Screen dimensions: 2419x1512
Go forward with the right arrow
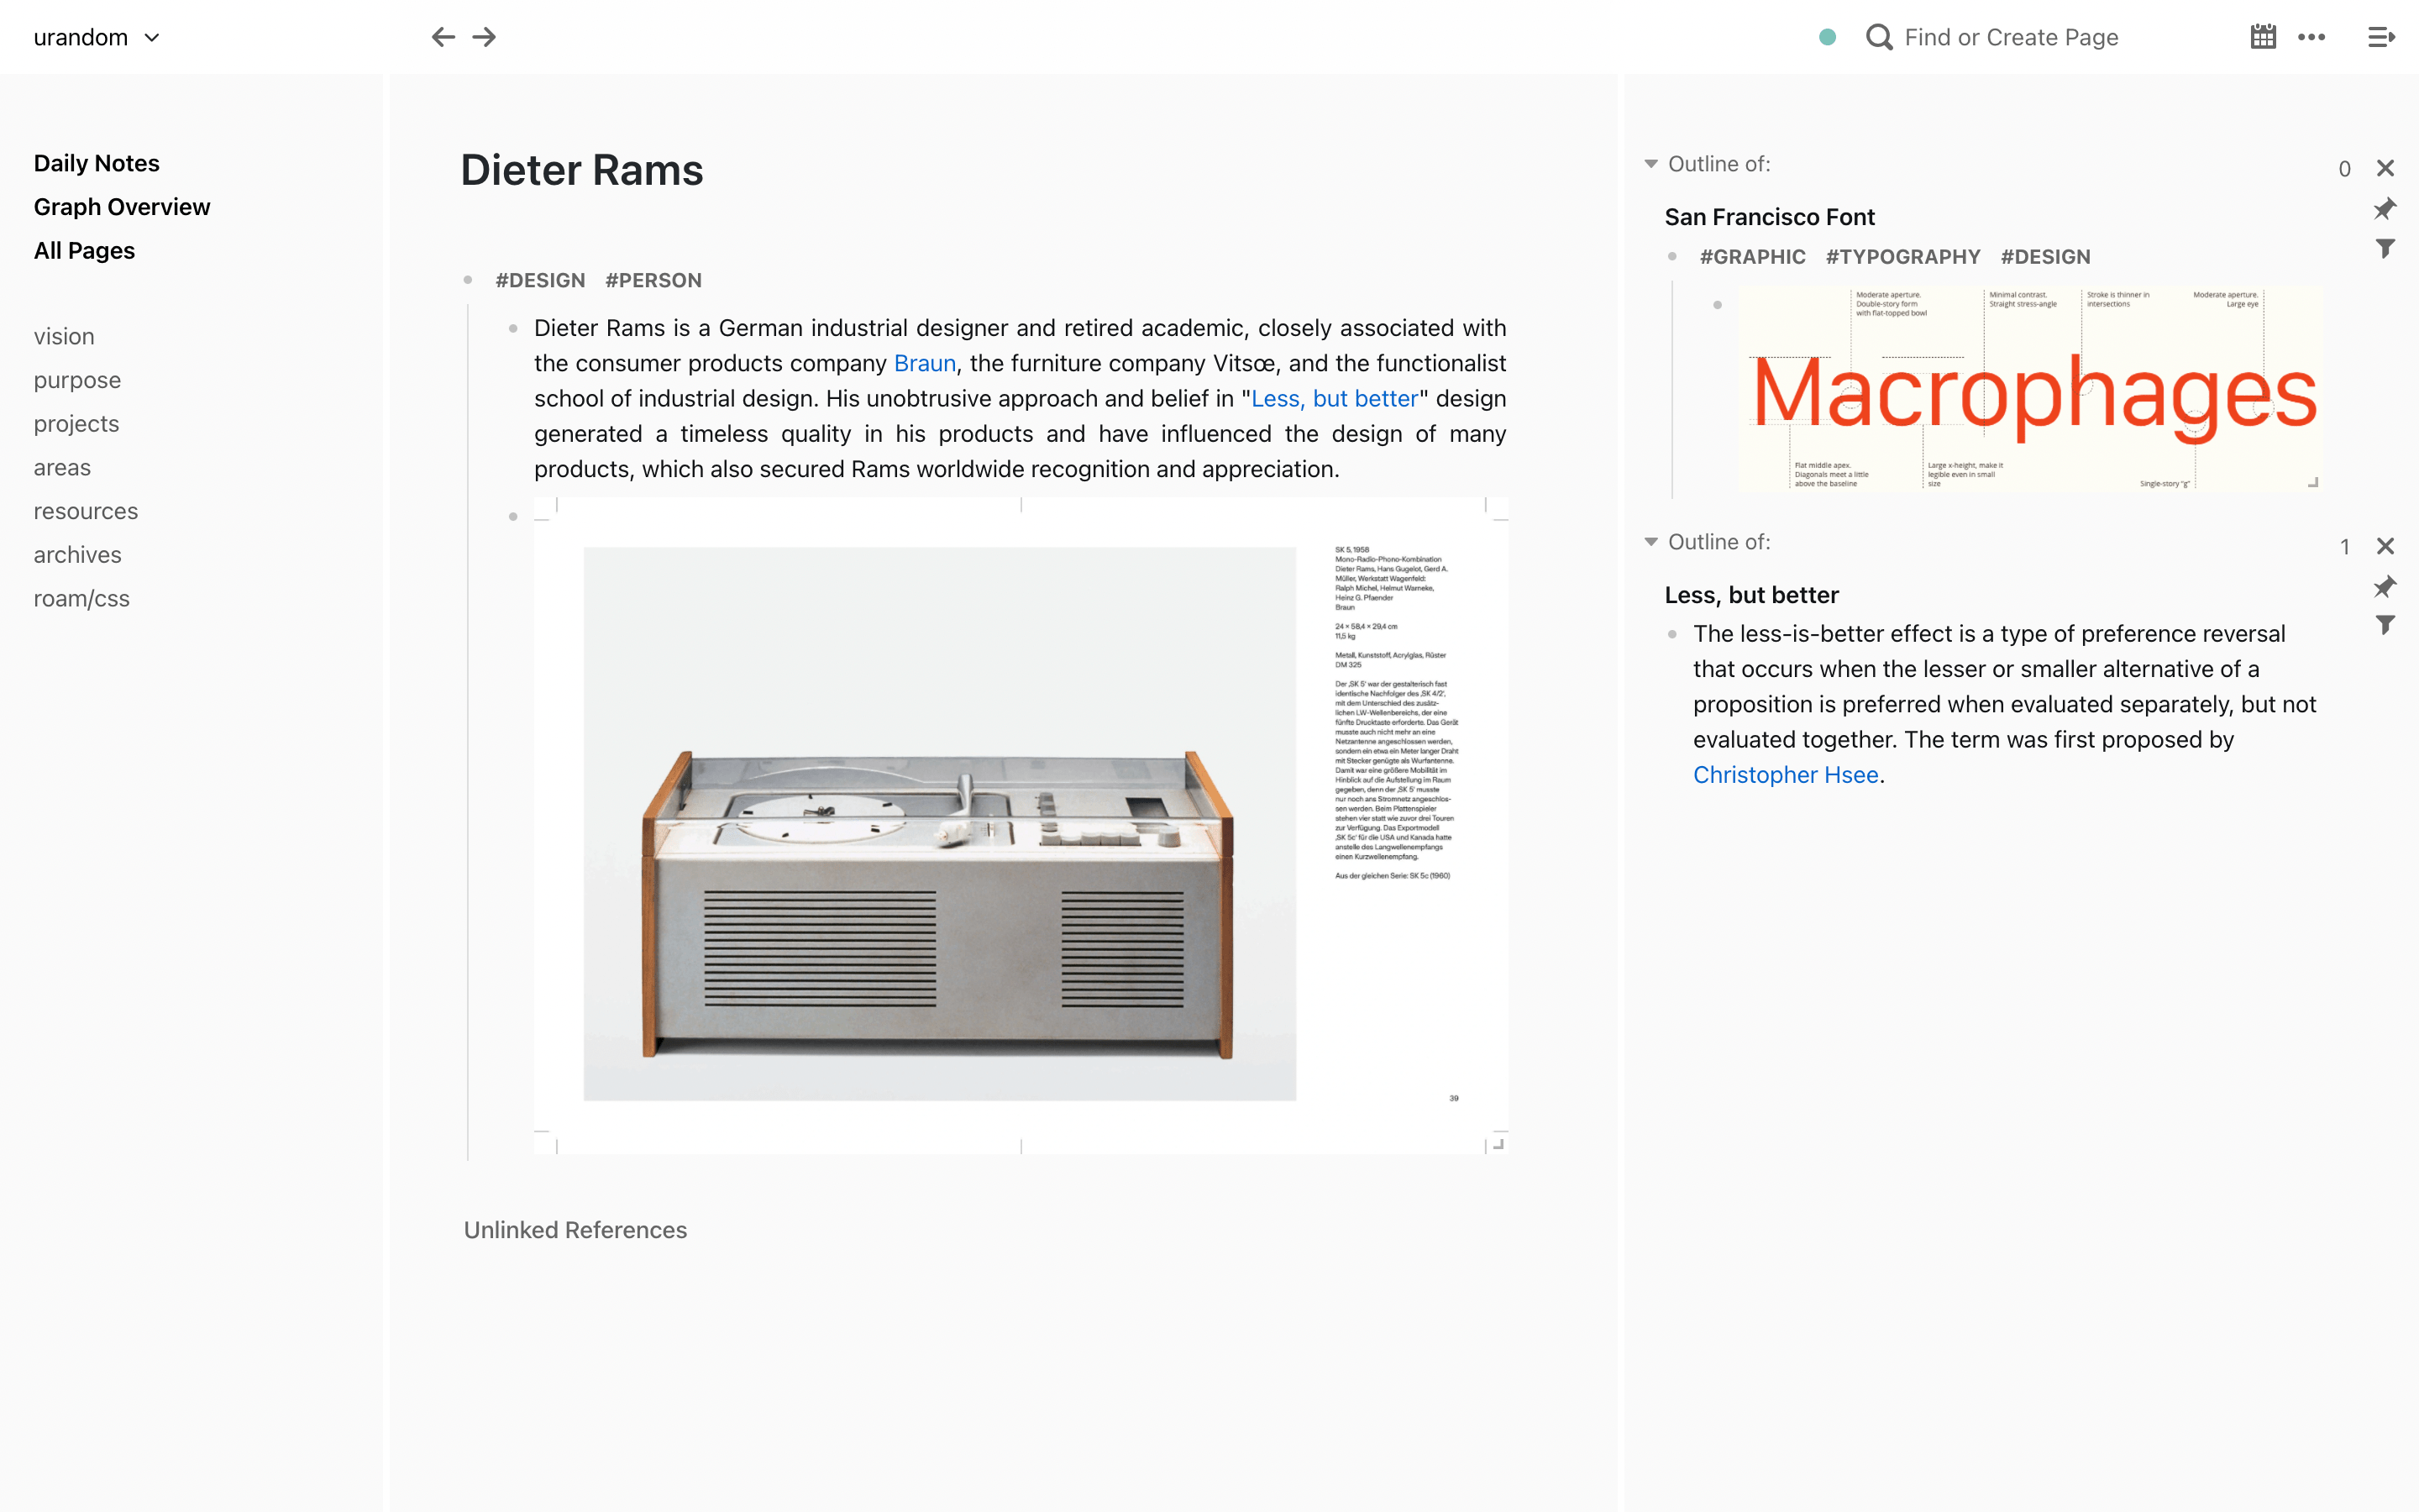[485, 37]
